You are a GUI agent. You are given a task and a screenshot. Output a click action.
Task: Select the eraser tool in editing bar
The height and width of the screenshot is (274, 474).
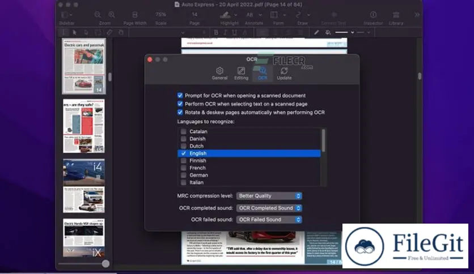(x=109, y=32)
